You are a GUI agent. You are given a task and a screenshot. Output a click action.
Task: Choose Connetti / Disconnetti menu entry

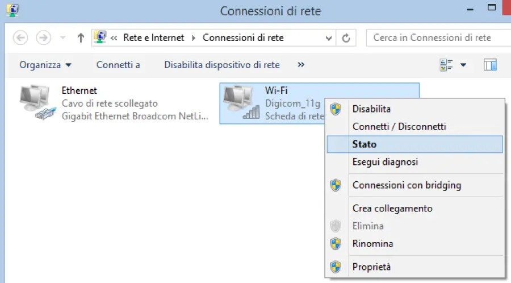click(x=414, y=127)
